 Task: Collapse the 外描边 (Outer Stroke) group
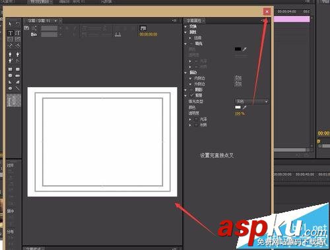(190, 84)
